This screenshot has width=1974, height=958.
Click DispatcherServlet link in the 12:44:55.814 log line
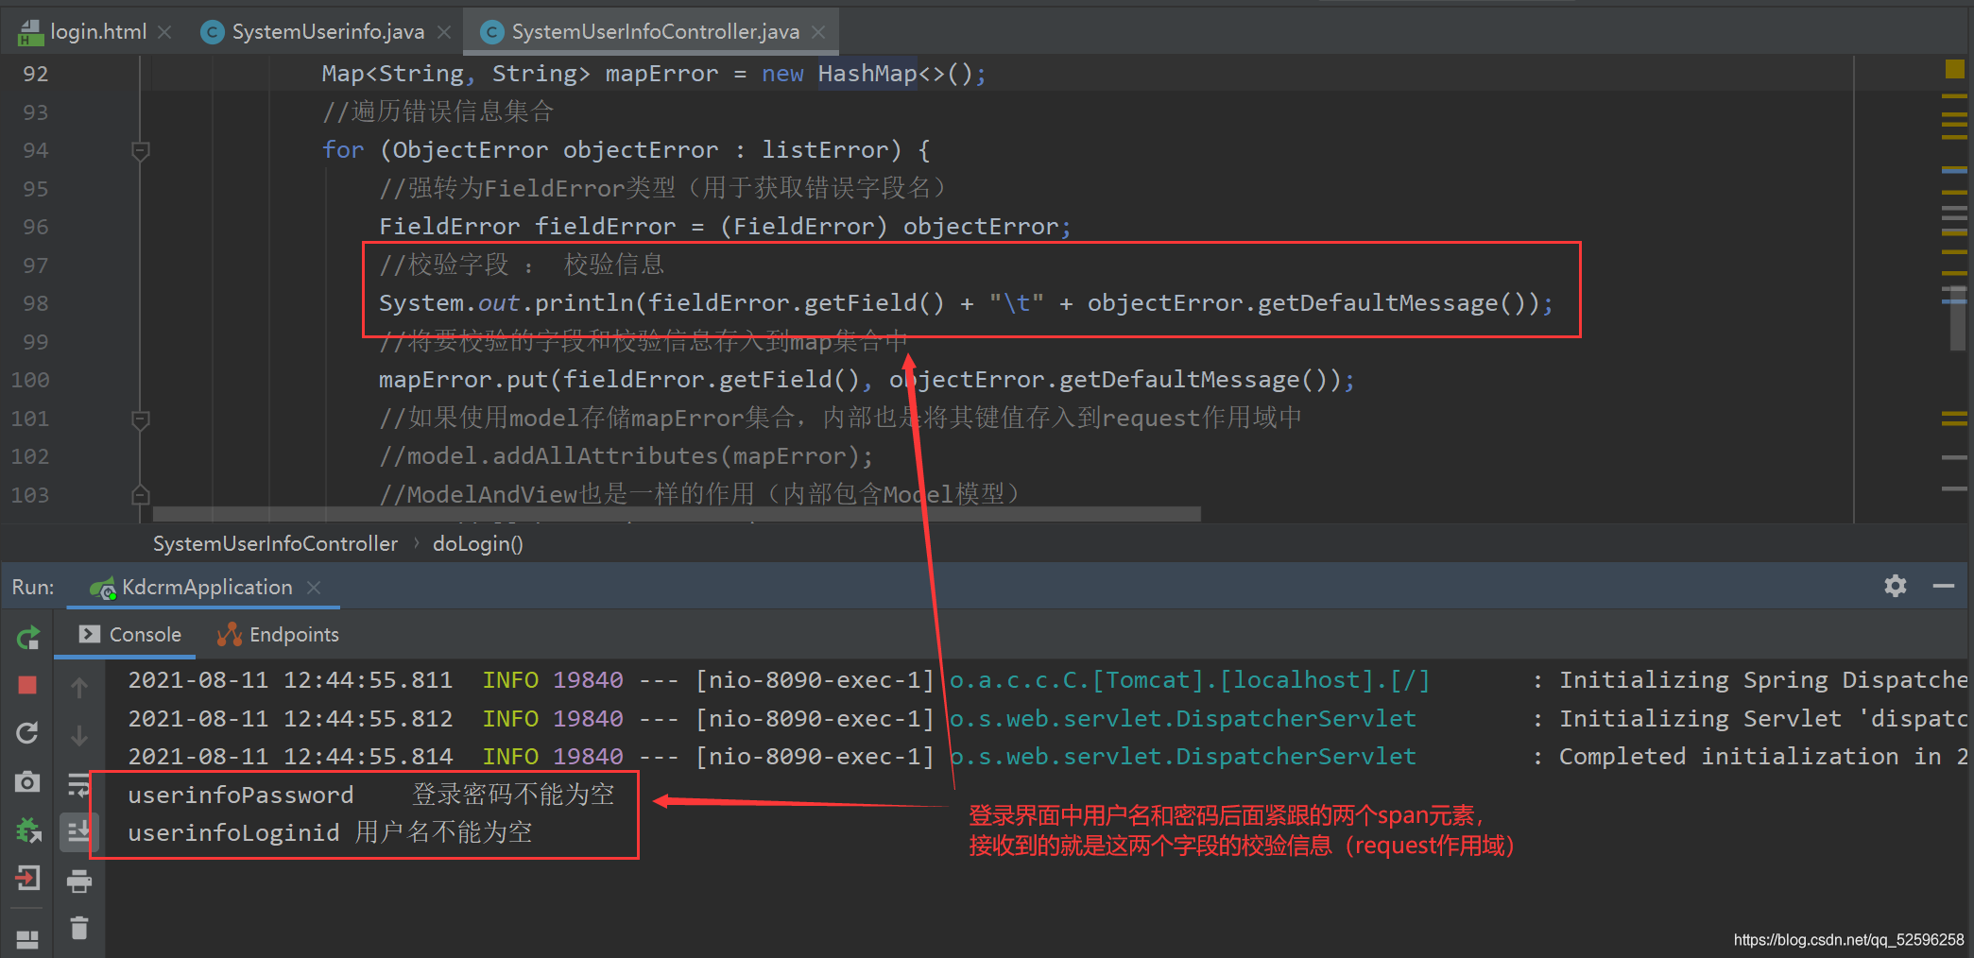[x=1183, y=756]
